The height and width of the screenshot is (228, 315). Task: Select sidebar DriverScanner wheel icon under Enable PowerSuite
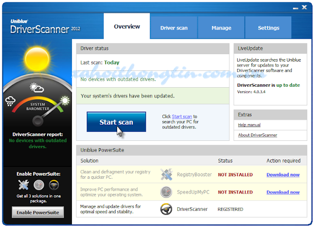(54, 185)
